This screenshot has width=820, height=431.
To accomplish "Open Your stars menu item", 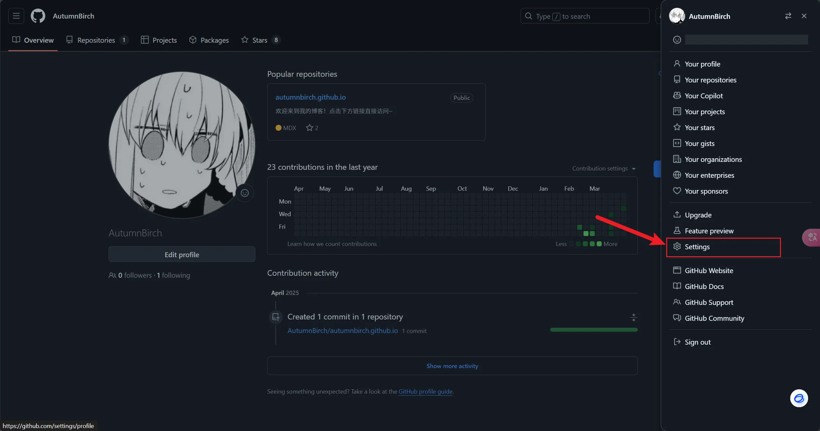I will [740, 127].
